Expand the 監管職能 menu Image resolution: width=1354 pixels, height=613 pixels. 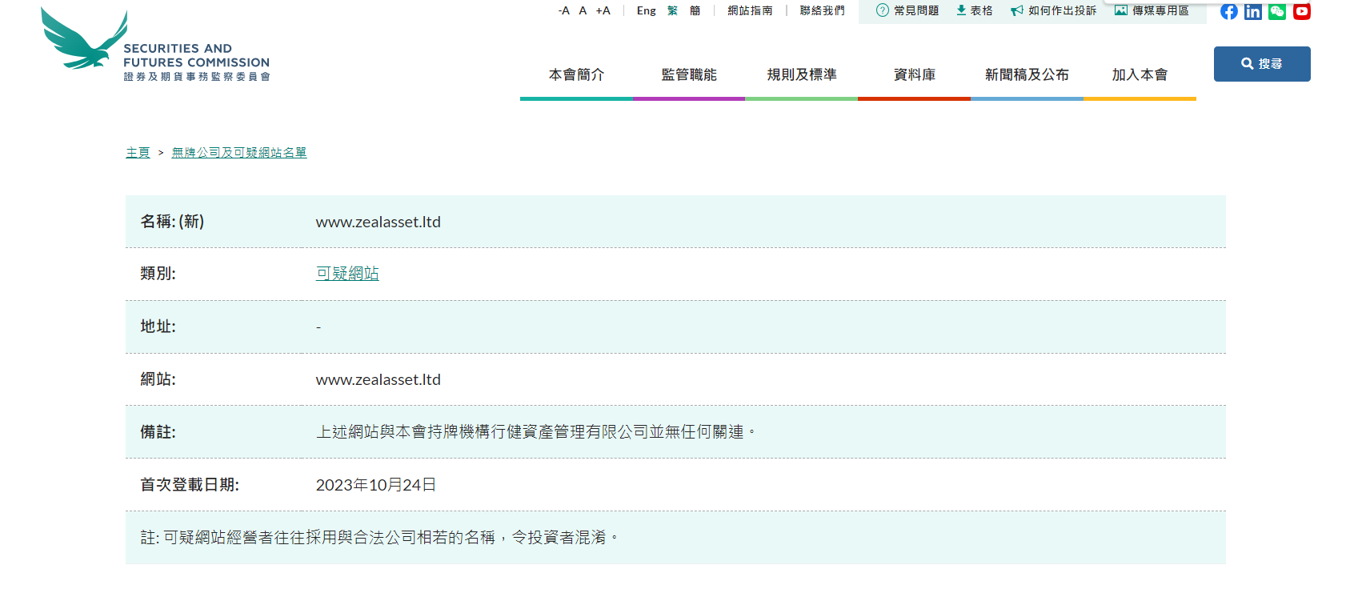point(689,74)
